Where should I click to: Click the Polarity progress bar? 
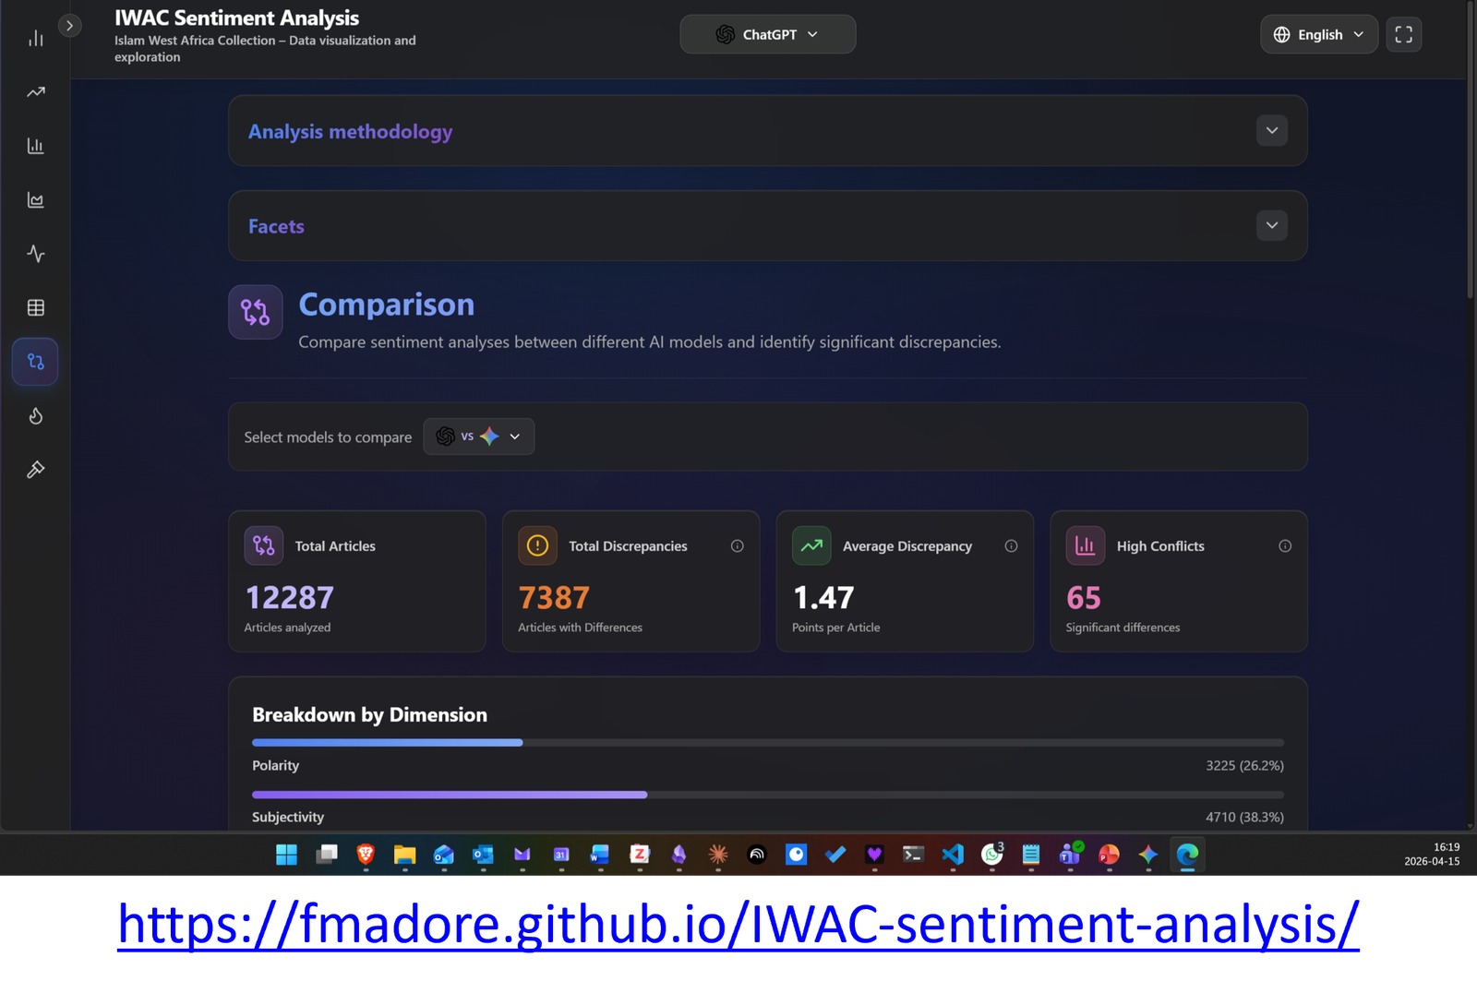[768, 742]
